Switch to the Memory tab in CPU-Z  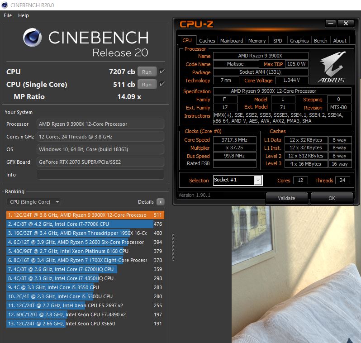click(257, 41)
